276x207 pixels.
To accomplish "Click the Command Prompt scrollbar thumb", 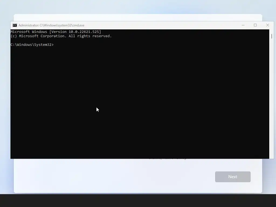I will tap(272, 36).
